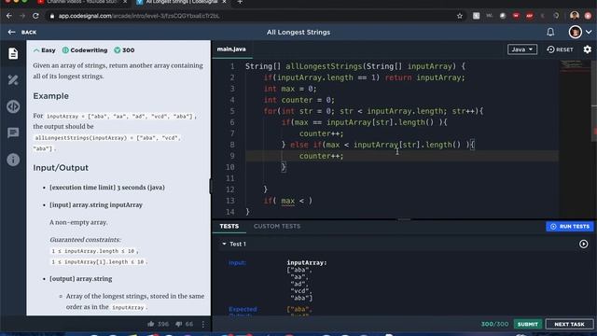597x336 pixels.
Task: Click the back arrow icon
Action: pos(11,33)
